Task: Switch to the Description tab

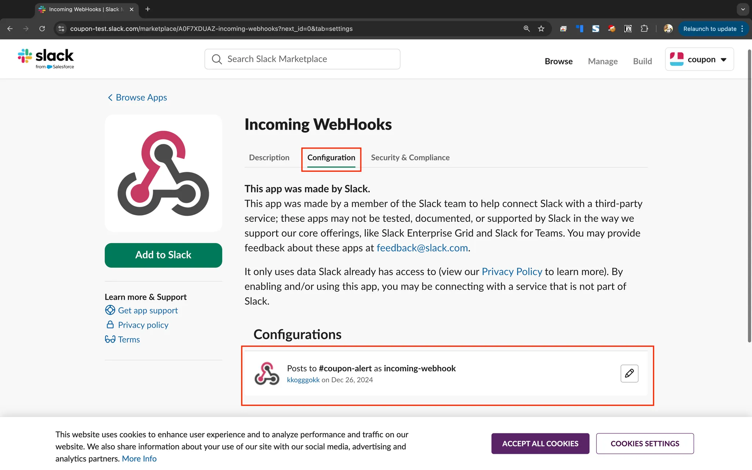Action: (x=269, y=158)
